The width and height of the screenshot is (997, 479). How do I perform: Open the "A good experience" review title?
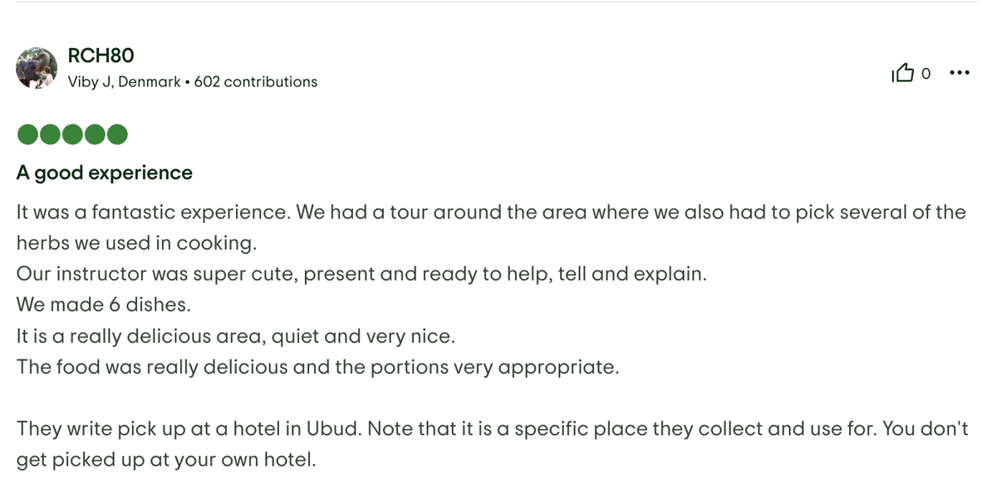tap(104, 173)
